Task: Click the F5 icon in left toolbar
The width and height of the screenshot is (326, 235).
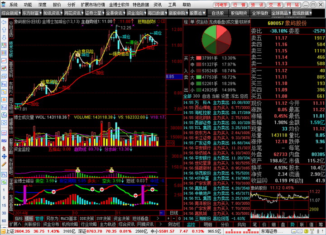Action: click(x=4, y=174)
